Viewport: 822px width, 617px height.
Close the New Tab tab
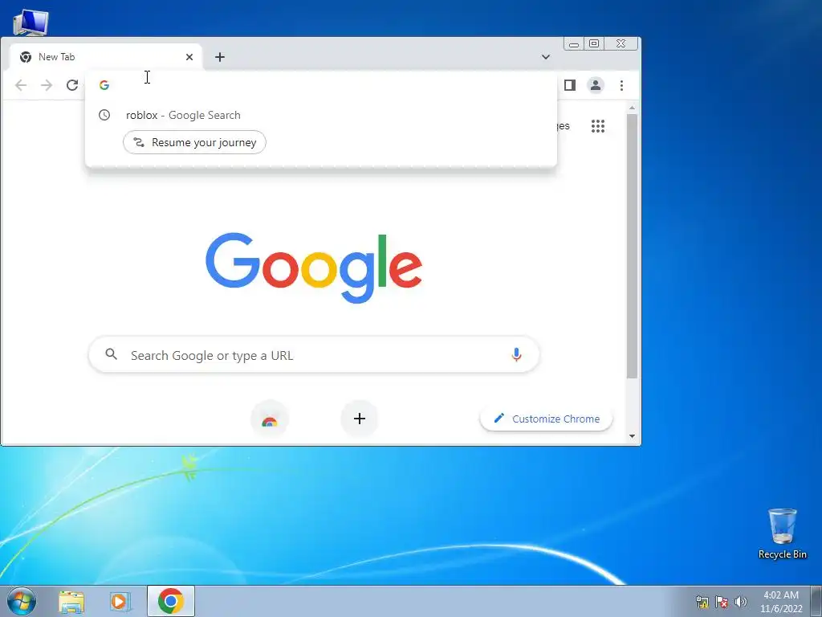point(189,57)
